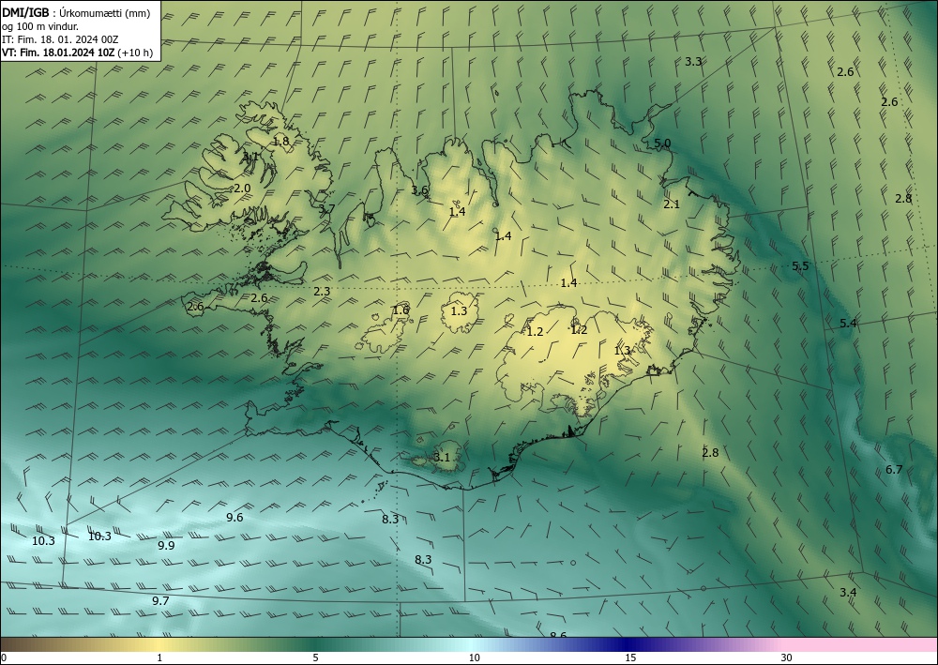
Task: Click the 2.1 value over east Iceland
Action: [672, 204]
